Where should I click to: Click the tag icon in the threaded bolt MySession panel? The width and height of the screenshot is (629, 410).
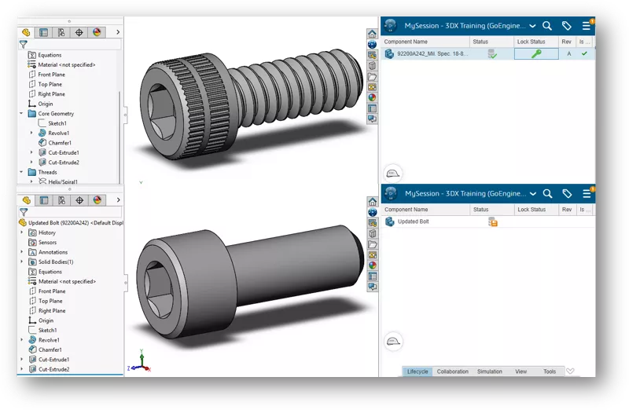[566, 26]
